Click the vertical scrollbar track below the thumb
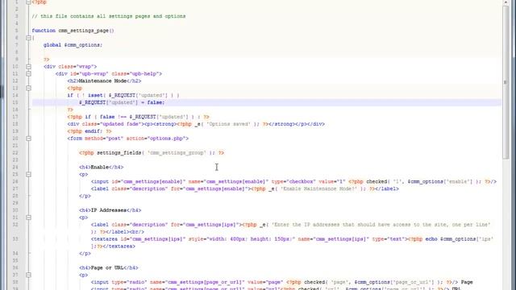Image resolution: width=516 pixels, height=290 pixels. tap(506, 224)
